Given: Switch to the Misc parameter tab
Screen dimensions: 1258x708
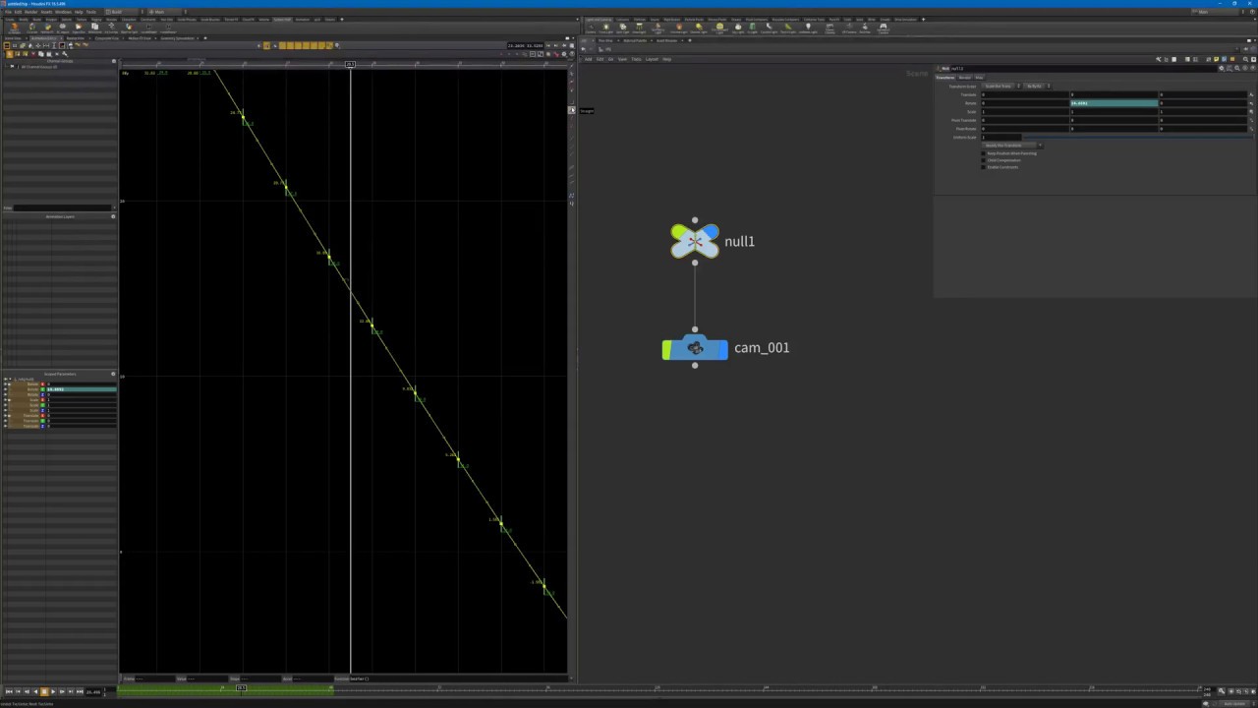Looking at the screenshot, I should (979, 78).
